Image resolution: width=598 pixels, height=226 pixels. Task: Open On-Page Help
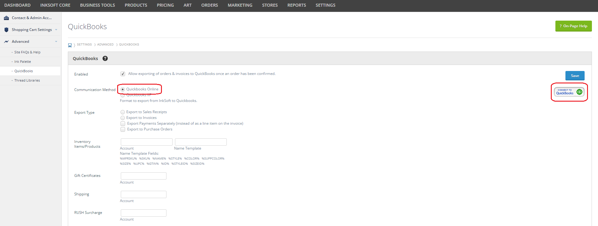click(x=573, y=26)
